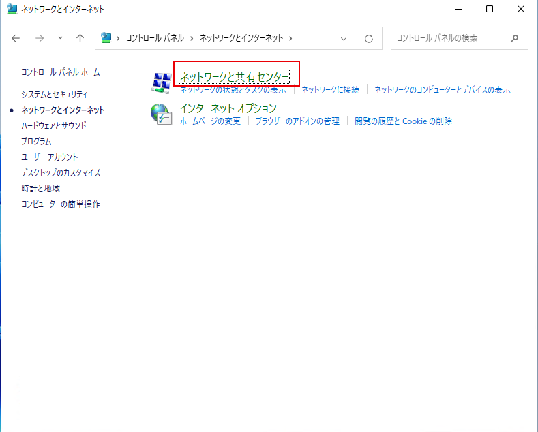Click the back arrow navigation button
This screenshot has width=538, height=432.
[16, 39]
